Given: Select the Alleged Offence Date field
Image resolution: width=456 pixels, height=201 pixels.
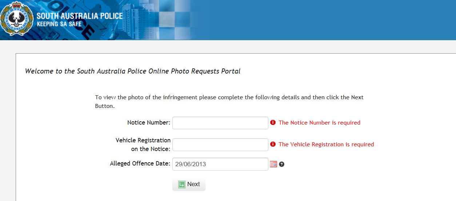Looking at the screenshot, I should (220, 164).
